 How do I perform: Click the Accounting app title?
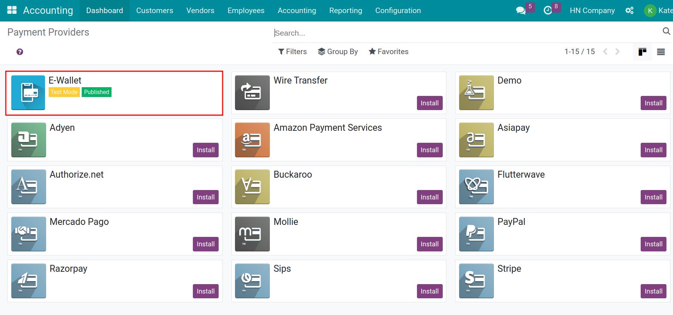tap(48, 11)
